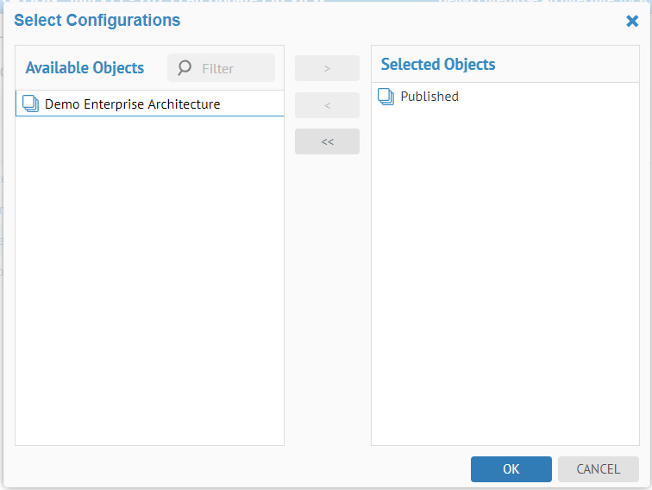Click the magnifier icon in Filter box
Viewport: 652px width, 490px height.
(185, 68)
